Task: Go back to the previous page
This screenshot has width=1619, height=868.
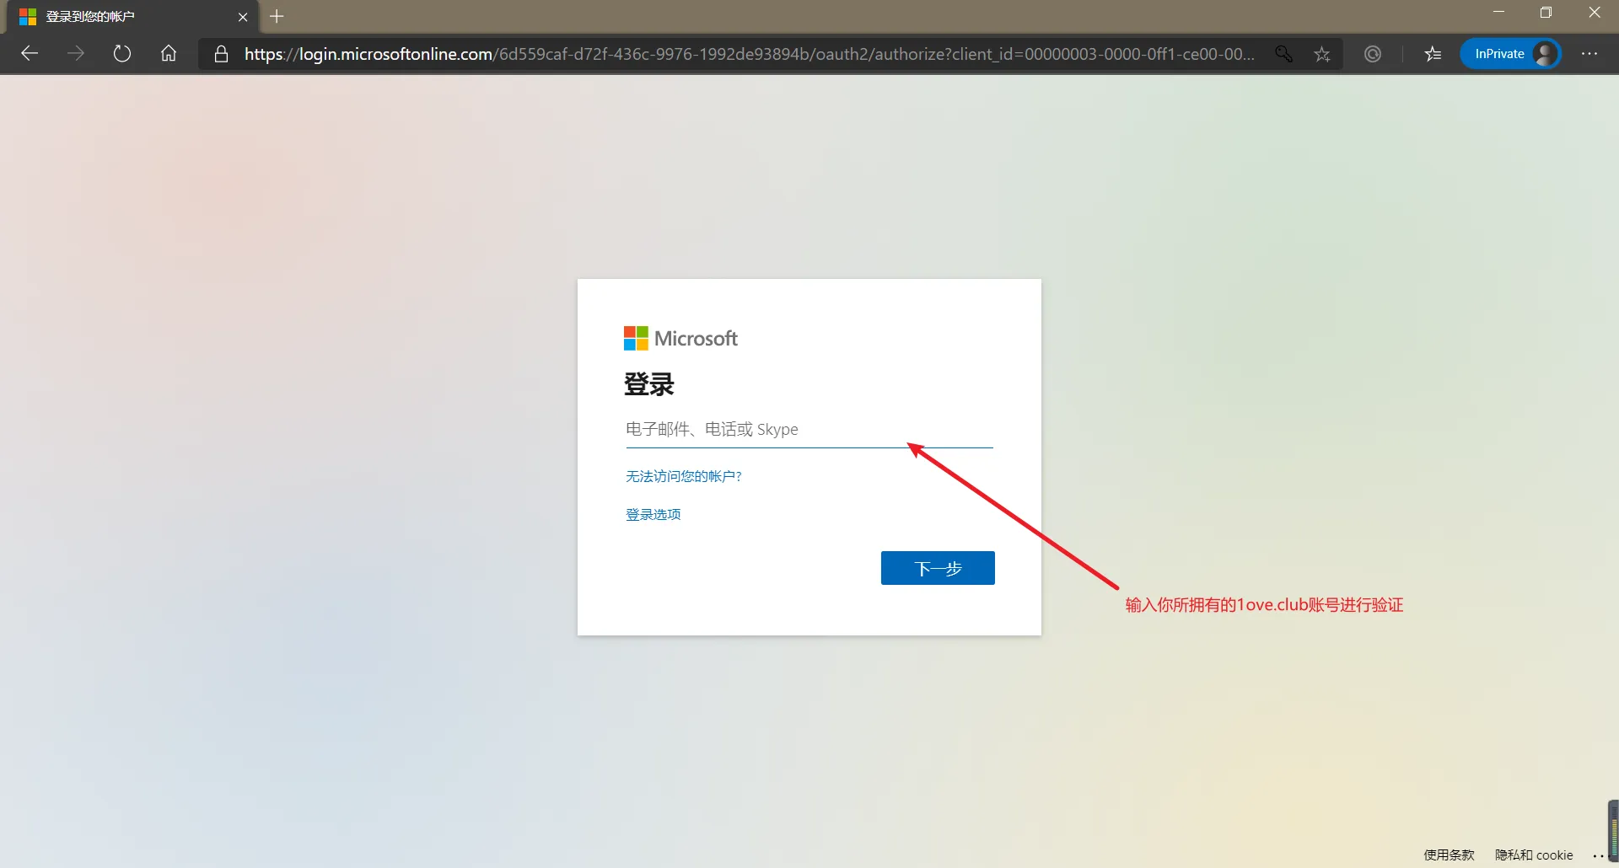Action: click(x=30, y=54)
